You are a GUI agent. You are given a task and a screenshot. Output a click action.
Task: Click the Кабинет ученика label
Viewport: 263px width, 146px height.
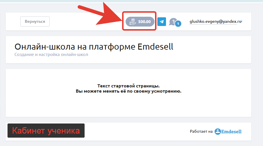pyautogui.click(x=46, y=131)
